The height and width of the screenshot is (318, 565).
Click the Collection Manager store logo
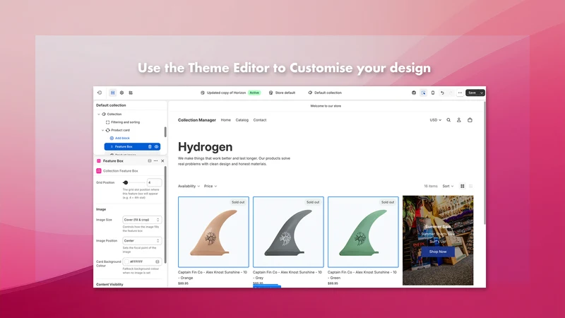click(x=197, y=120)
